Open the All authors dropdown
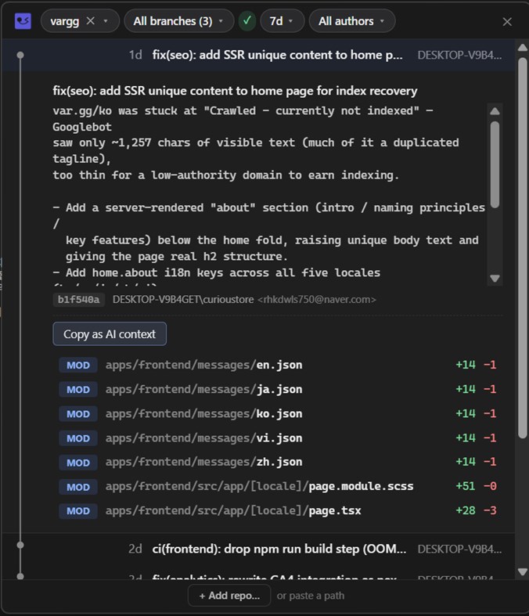Image resolution: width=529 pixels, height=616 pixels. (351, 21)
